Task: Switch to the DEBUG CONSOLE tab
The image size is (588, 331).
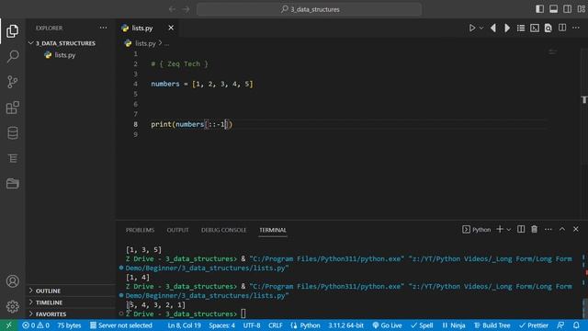Action: point(223,230)
